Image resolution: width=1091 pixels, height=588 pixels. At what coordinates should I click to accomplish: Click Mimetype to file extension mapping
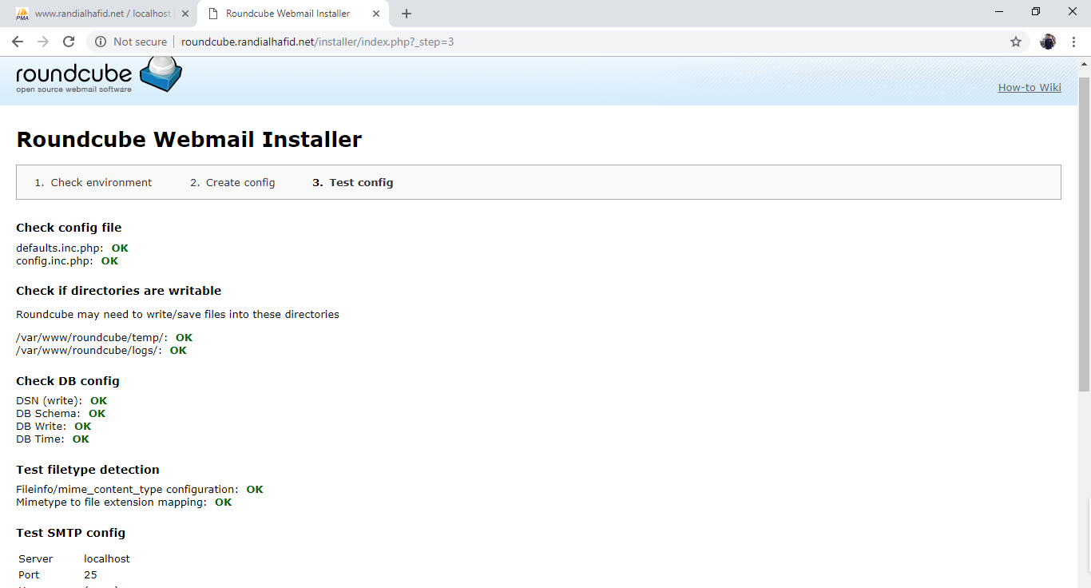click(112, 503)
